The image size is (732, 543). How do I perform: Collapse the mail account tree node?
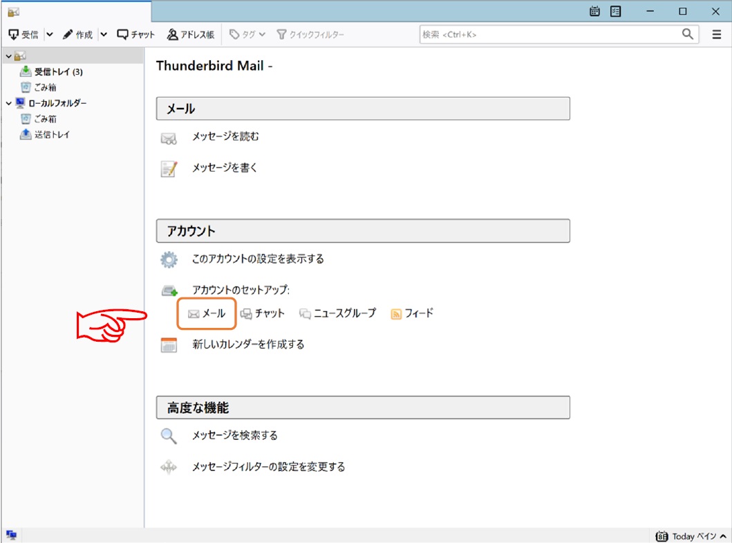[x=8, y=57]
